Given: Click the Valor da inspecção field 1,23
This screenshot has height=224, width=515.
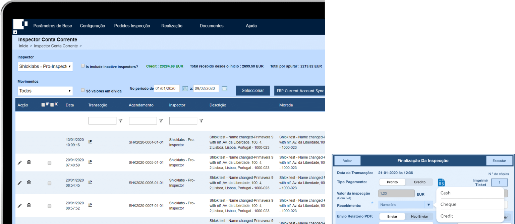Looking at the screenshot, I should click(396, 194).
